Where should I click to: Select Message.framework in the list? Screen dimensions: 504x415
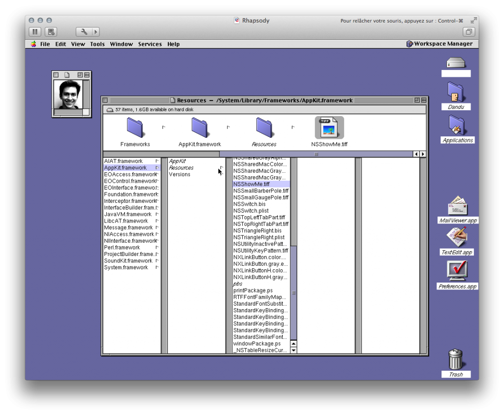tap(132, 227)
